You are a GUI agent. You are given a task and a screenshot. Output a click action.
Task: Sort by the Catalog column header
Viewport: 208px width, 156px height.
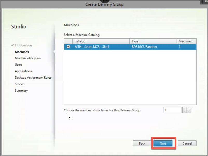pos(101,41)
